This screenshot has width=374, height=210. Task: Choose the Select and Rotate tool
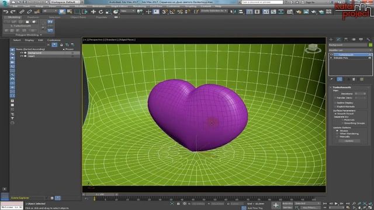coord(101,12)
